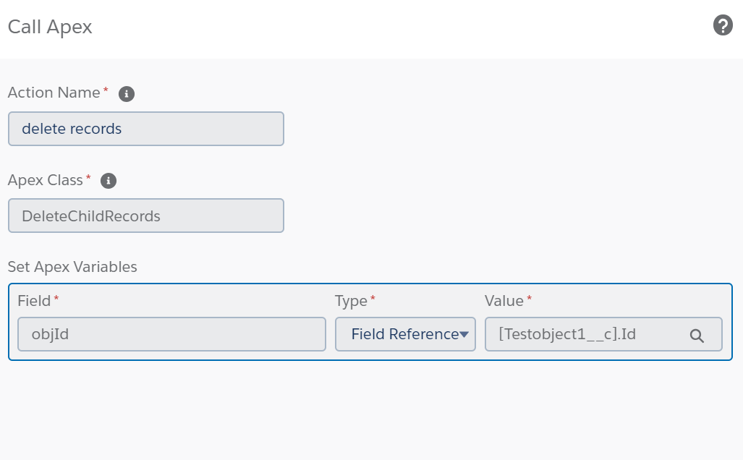Click the Call Apex heading
Viewport: 743px width, 460px height.
pos(49,27)
